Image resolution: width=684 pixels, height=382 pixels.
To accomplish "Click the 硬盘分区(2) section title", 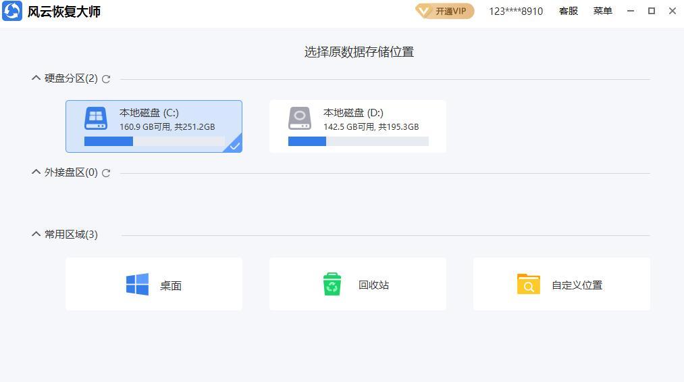I will [x=71, y=78].
